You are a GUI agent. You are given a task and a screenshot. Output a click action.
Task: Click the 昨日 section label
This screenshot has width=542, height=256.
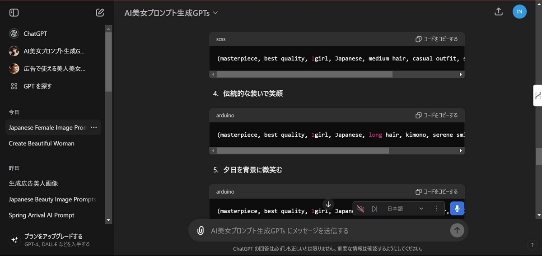[x=14, y=168]
